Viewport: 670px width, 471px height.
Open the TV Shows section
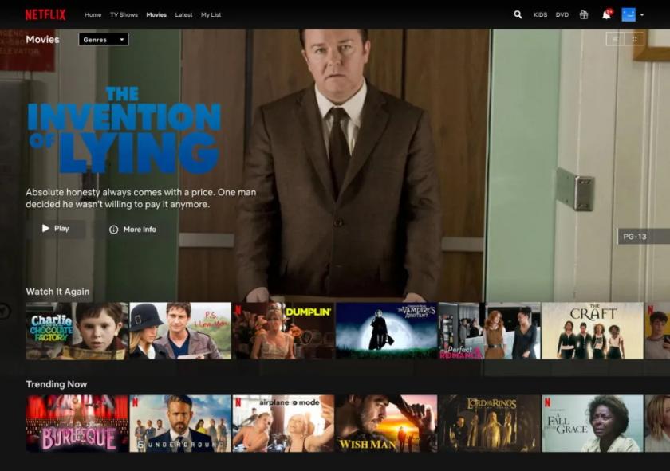coord(124,14)
